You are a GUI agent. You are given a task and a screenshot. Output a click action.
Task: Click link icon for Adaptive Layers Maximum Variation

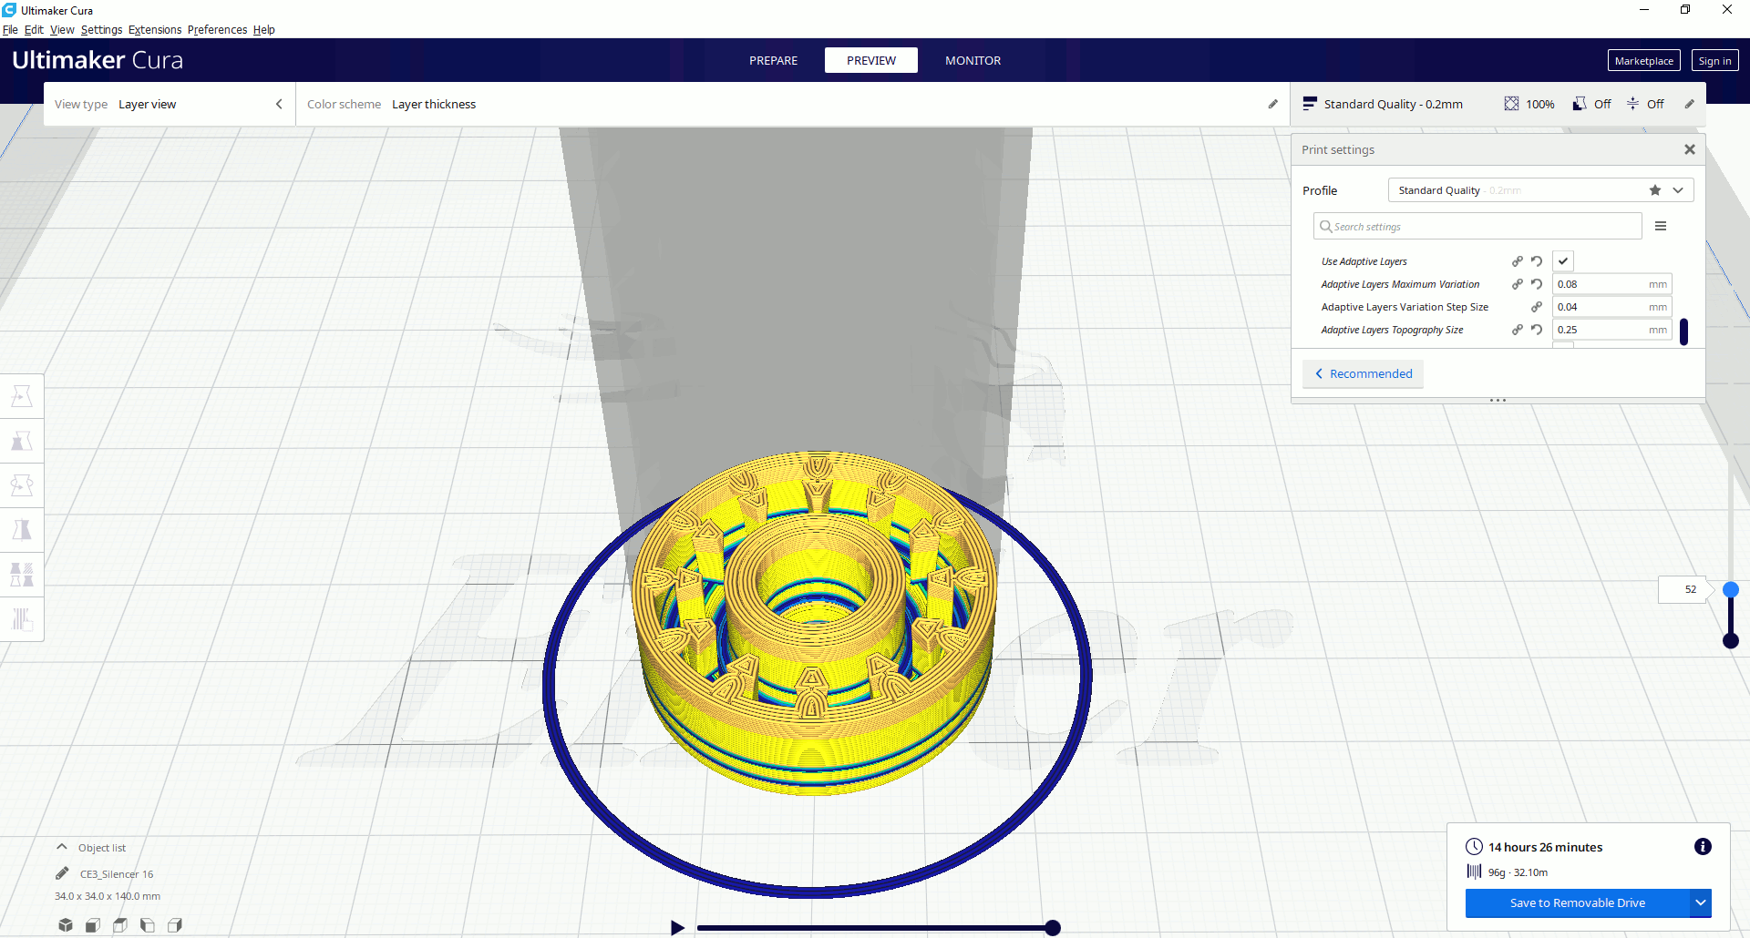click(x=1518, y=284)
